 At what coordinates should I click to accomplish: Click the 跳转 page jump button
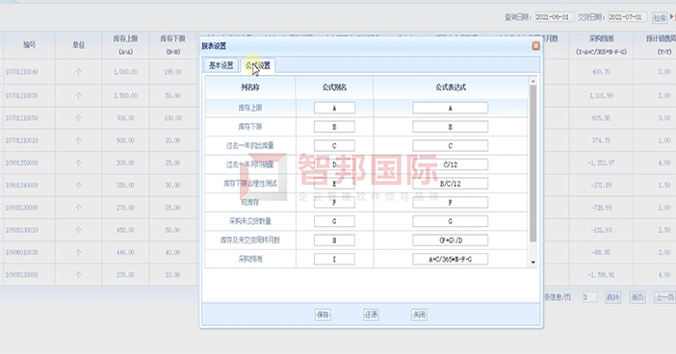pyautogui.click(x=613, y=297)
